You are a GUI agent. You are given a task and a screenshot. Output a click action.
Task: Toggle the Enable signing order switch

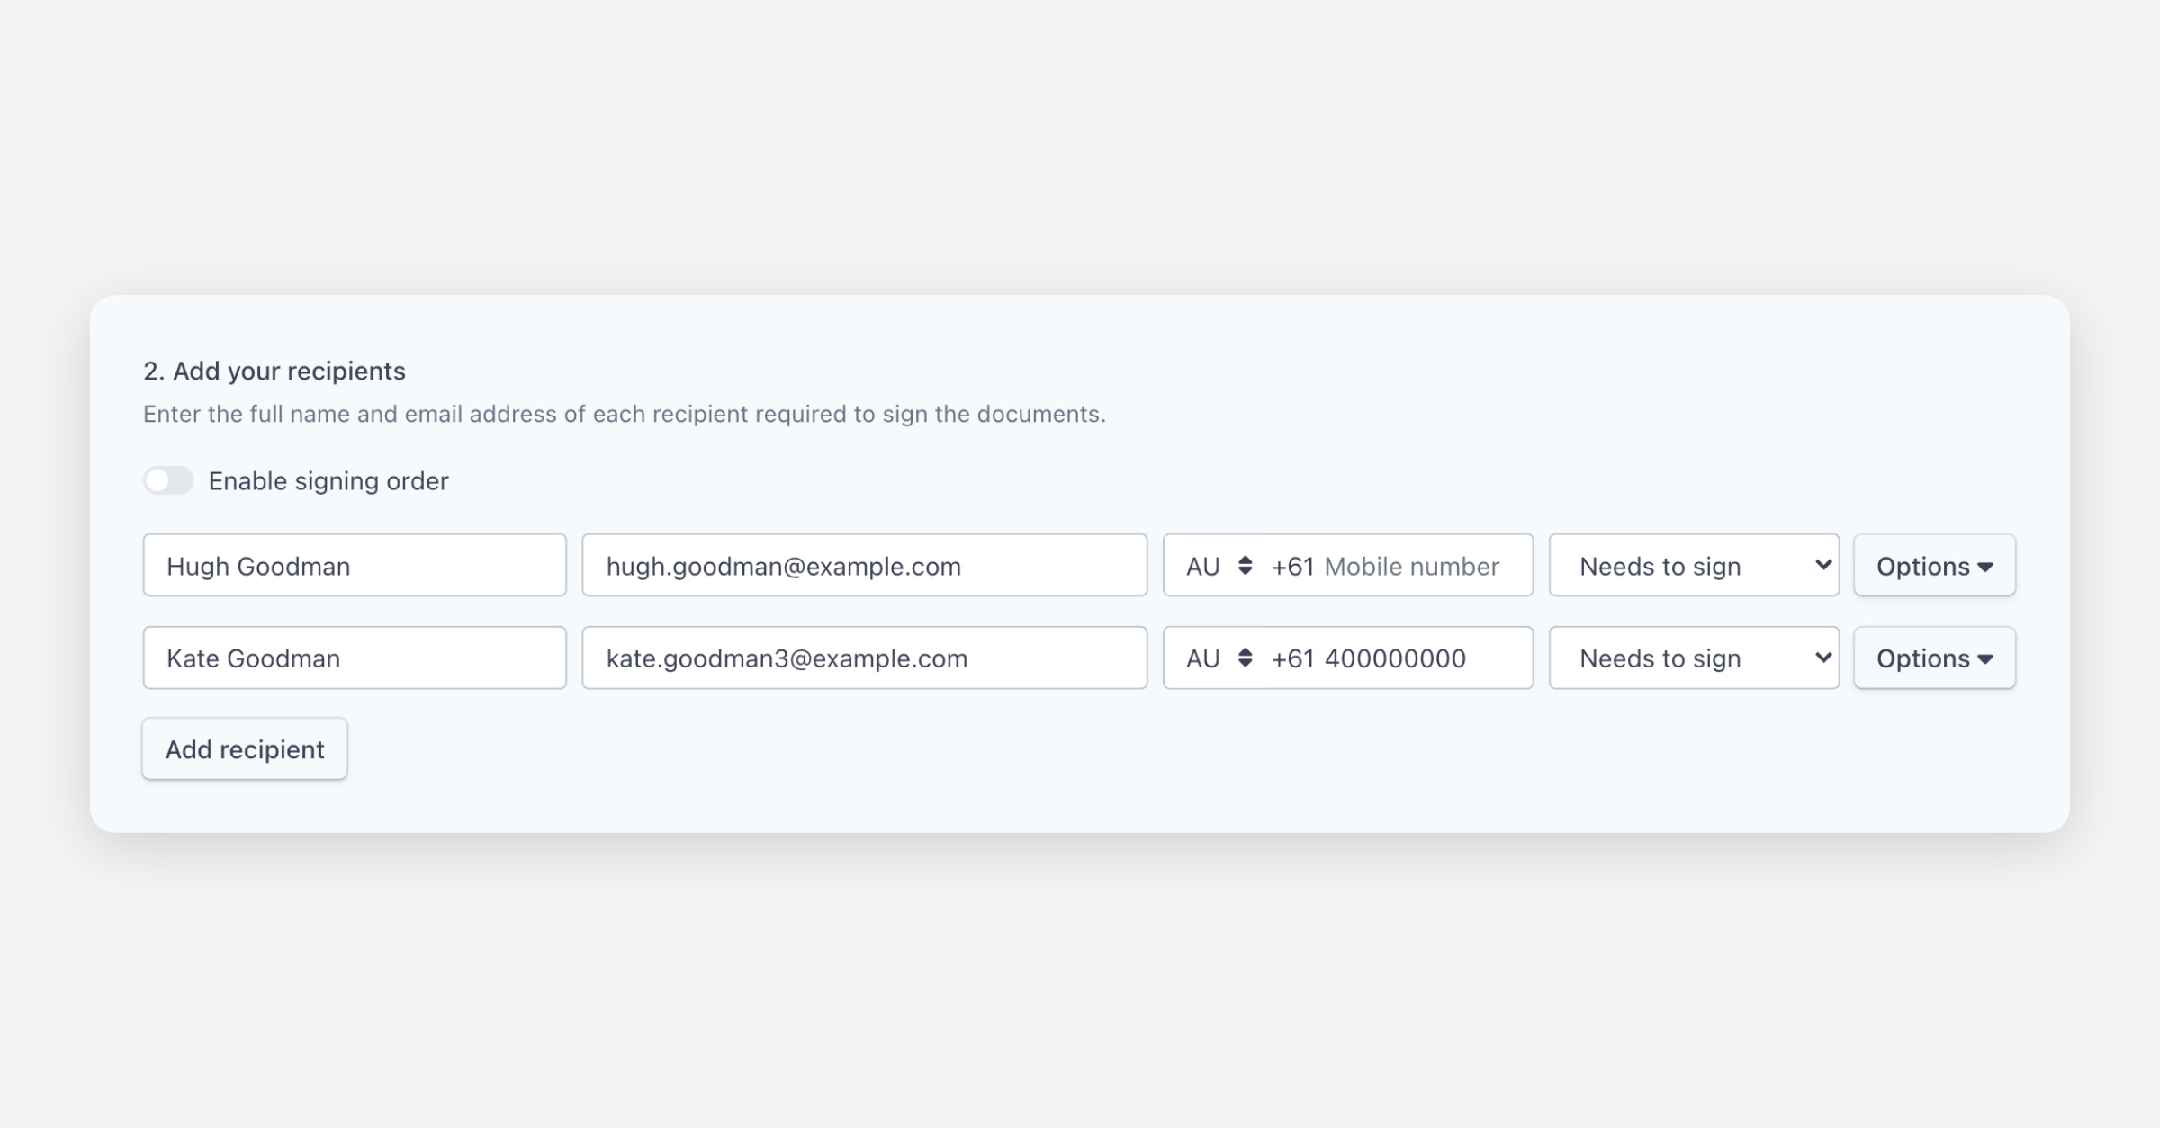(x=168, y=480)
